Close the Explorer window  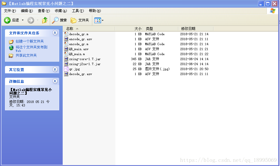[x=275, y=4]
